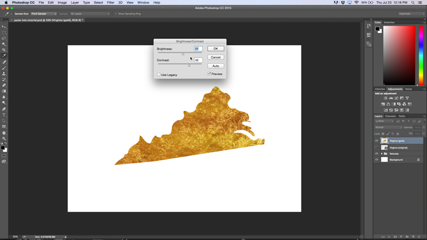The image size is (427, 240).
Task: Open the Essentials workspace dropdown
Action: coord(411,13)
